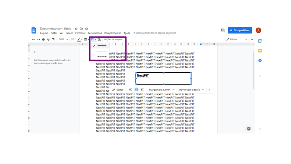This screenshot has height=164, width=291.
Task: Choose the in-line wrap option
Action: [131, 90]
